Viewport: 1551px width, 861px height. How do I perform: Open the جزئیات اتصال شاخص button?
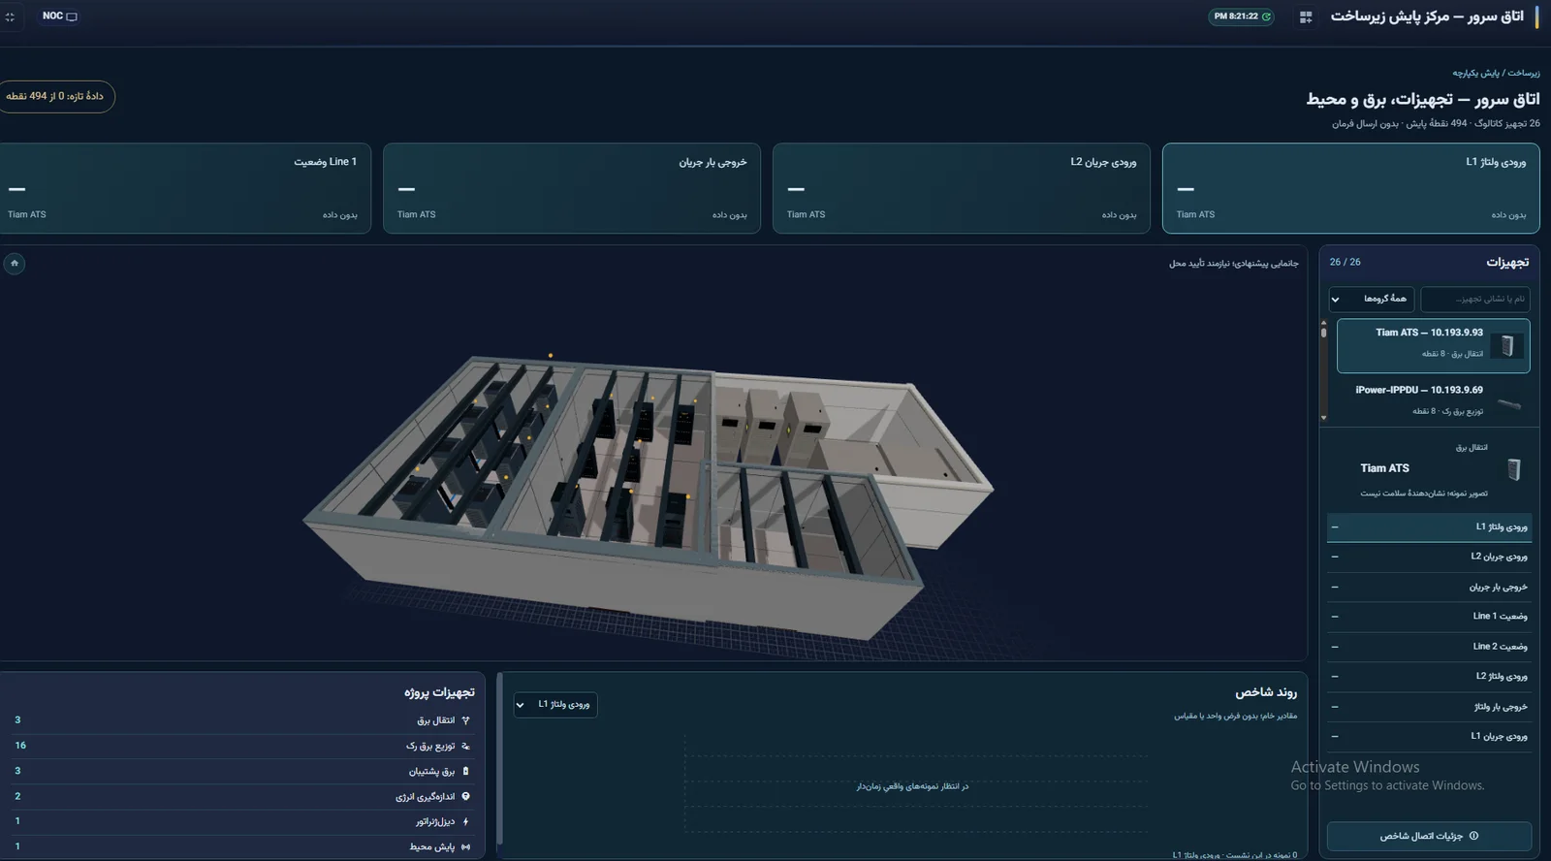[x=1429, y=836]
